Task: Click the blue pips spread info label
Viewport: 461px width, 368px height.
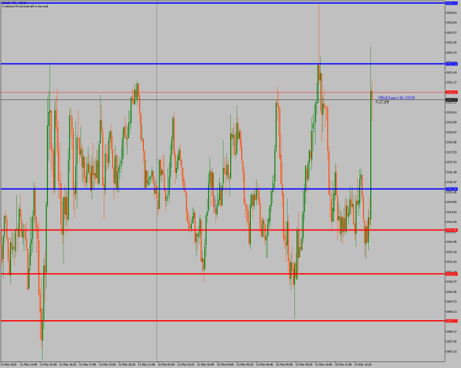Action: [x=396, y=97]
